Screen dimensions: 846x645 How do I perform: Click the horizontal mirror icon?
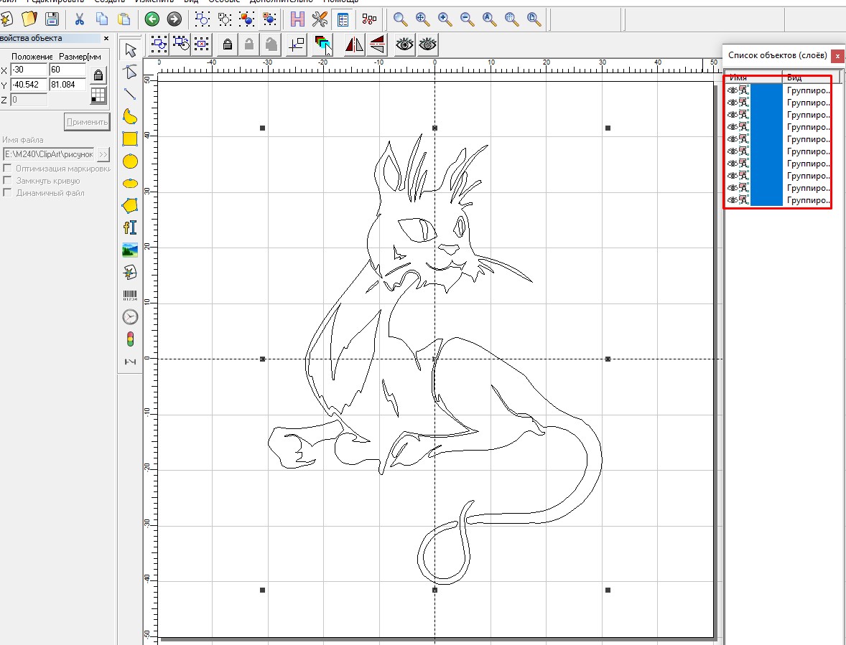click(x=354, y=45)
